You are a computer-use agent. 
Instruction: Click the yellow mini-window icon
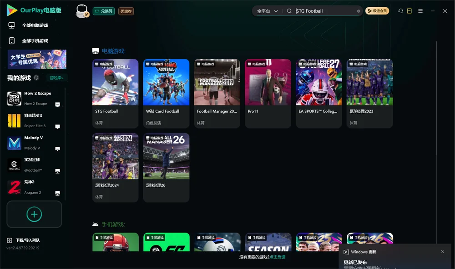click(x=409, y=11)
